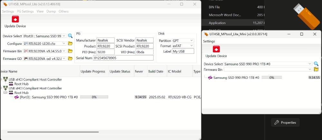
Task: Browse for Configure file folder icon
Action: pos(70,44)
